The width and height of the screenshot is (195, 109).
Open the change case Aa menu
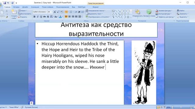(56, 17)
